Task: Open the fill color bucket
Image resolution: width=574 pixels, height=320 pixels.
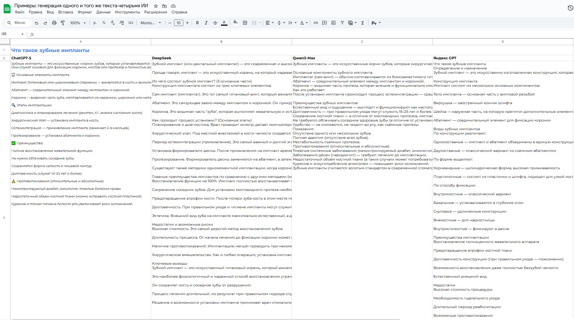Action: point(235,22)
